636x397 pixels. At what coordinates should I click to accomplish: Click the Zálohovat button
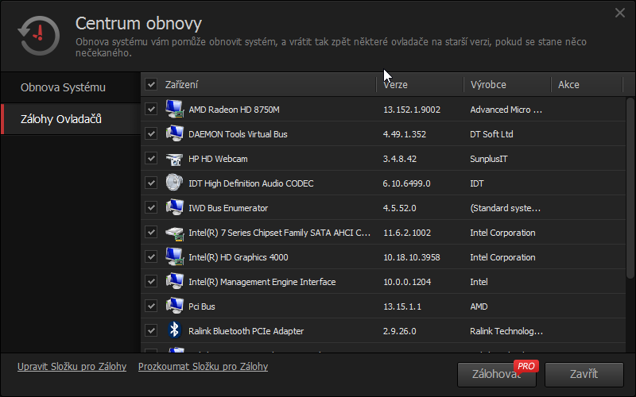[x=496, y=374]
